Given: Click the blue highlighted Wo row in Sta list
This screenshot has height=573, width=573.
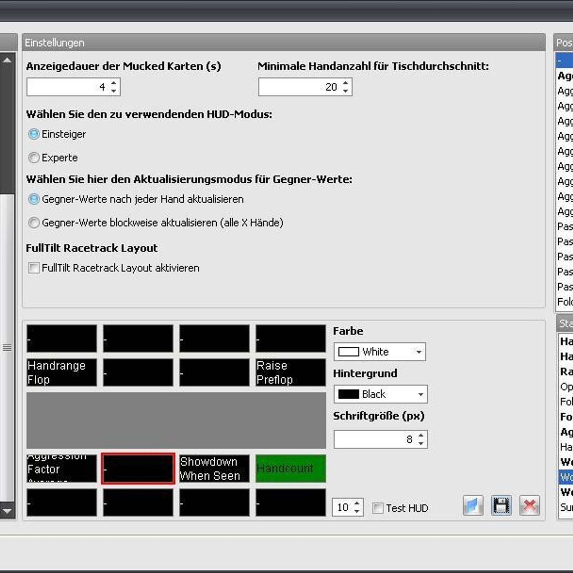Looking at the screenshot, I should pyautogui.click(x=566, y=477).
